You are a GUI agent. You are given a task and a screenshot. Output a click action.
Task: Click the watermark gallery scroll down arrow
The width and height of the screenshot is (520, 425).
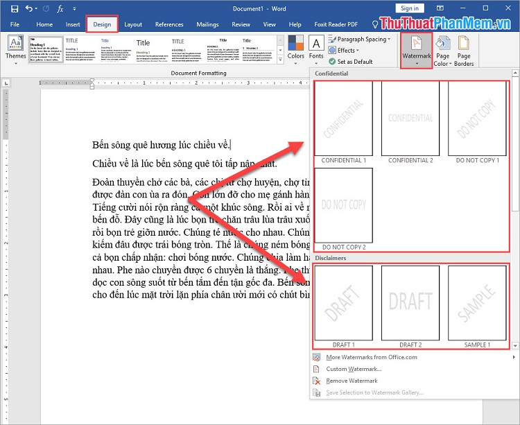click(515, 346)
